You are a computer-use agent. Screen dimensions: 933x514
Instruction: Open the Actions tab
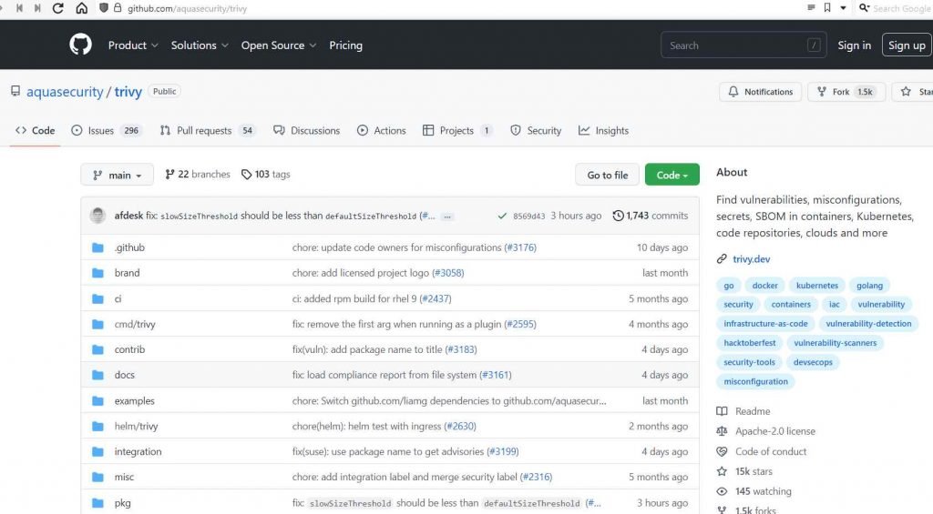(382, 131)
